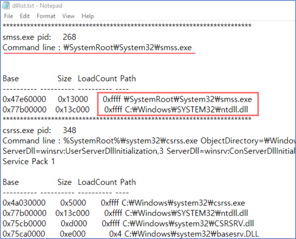
Task: Open the File menu
Action: (x=9, y=16)
